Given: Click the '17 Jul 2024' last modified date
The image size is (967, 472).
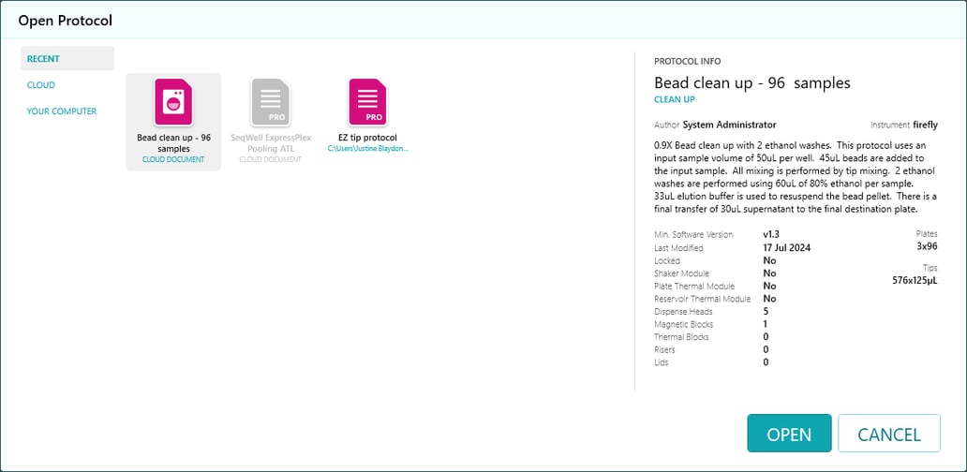Looking at the screenshot, I should point(787,248).
